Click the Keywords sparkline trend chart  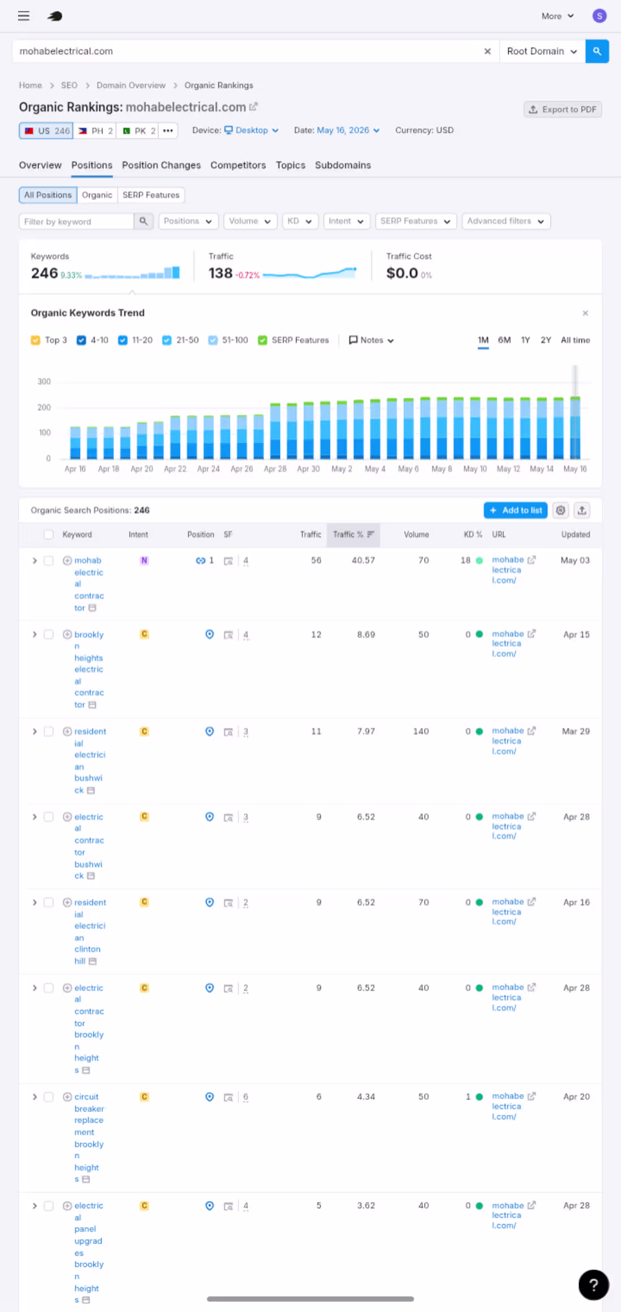tap(132, 273)
